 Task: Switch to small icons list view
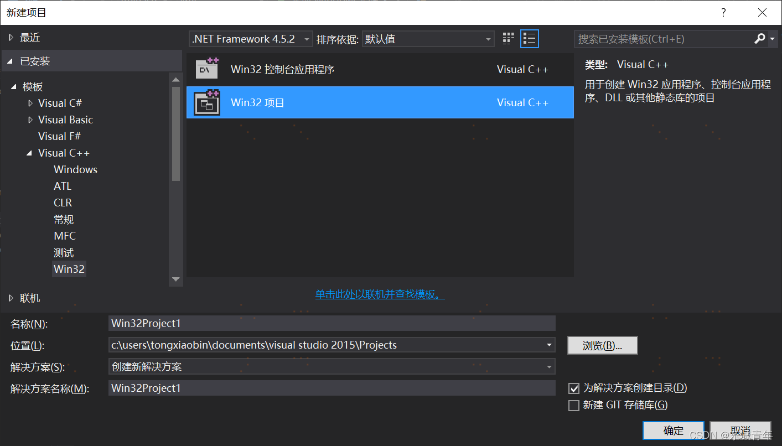pos(529,39)
